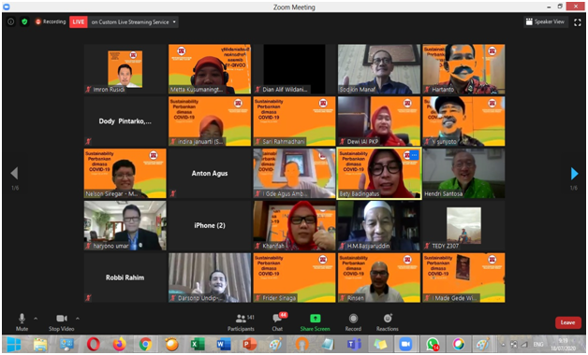Open video options arrow next to Stop Video

click(x=78, y=319)
